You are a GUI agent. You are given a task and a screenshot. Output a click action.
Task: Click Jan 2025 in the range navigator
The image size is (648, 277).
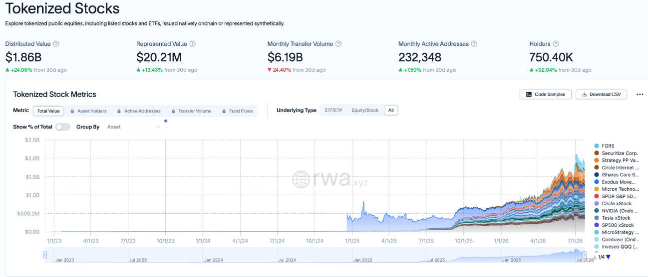click(x=364, y=260)
